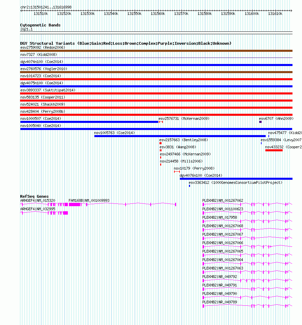Select esv3831 (Wang2008) label

click(x=178, y=147)
